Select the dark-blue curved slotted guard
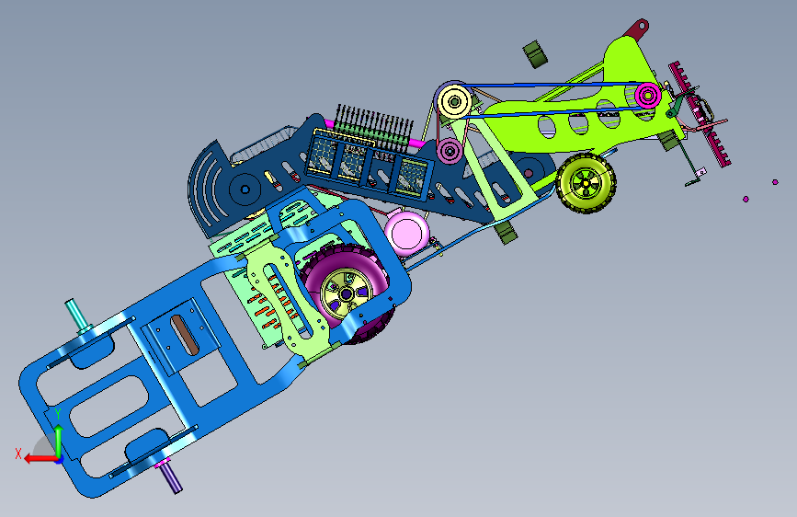Screen dimensions: 797x517 click(x=206, y=190)
